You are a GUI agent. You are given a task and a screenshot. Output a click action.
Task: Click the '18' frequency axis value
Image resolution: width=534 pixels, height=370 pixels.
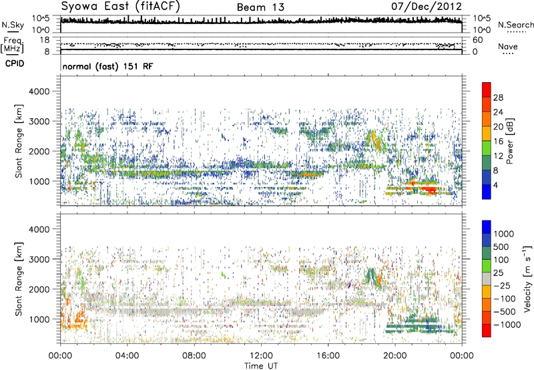(45, 40)
